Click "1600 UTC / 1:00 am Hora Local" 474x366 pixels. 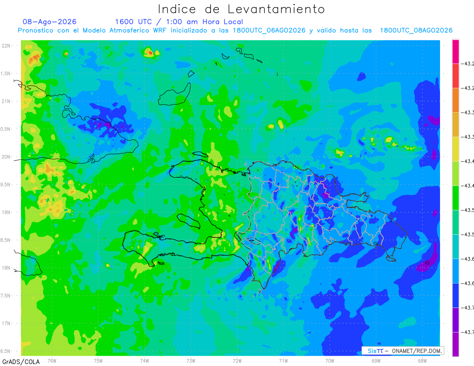[179, 22]
